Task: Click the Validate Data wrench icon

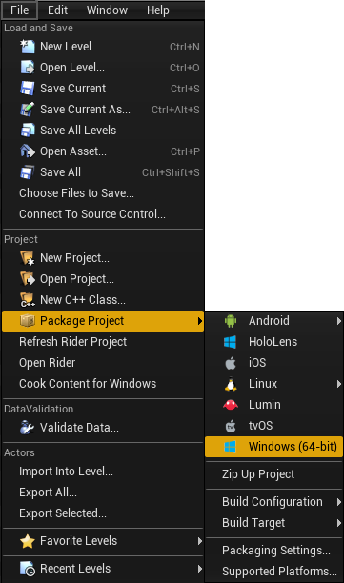Action: (x=27, y=428)
